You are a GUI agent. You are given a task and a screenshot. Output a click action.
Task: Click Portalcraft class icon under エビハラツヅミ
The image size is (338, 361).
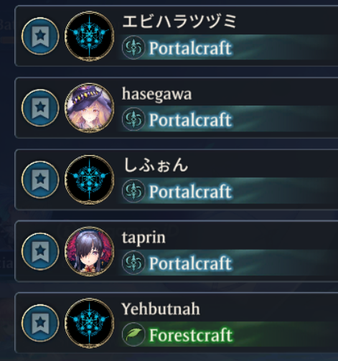[x=133, y=47]
